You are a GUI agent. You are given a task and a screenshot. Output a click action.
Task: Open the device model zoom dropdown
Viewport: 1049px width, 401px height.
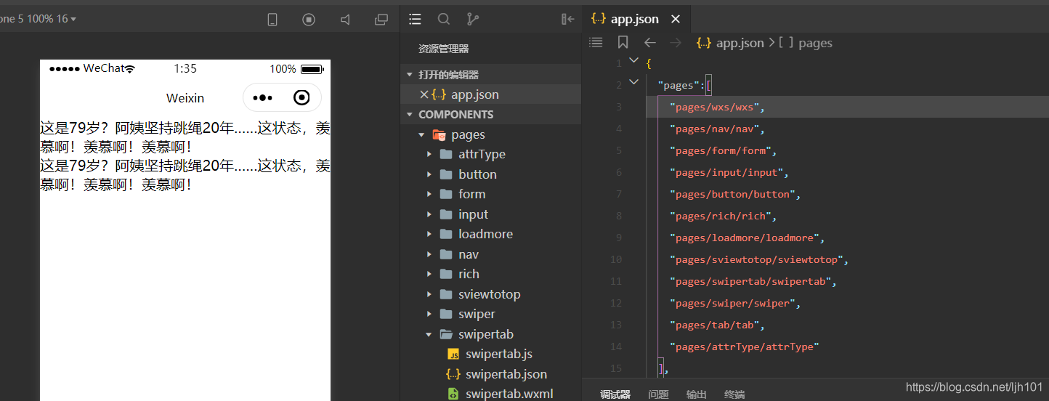pos(38,19)
